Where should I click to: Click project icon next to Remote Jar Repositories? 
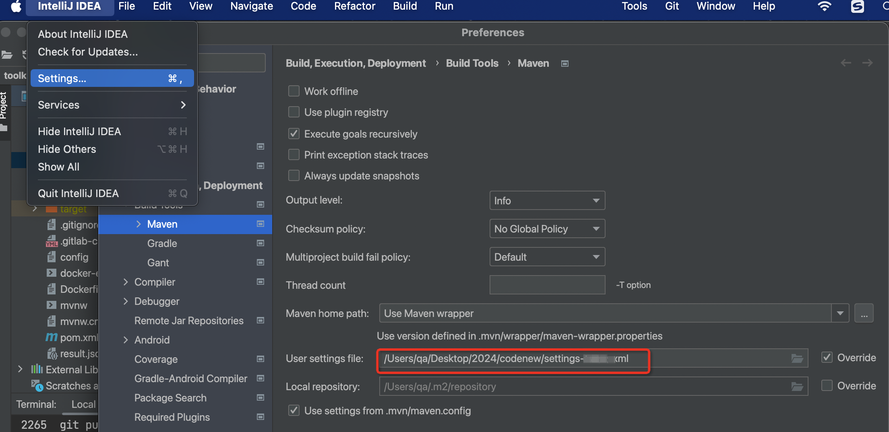point(260,320)
